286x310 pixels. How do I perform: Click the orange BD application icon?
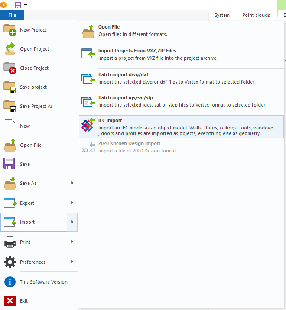tap(3, 5)
